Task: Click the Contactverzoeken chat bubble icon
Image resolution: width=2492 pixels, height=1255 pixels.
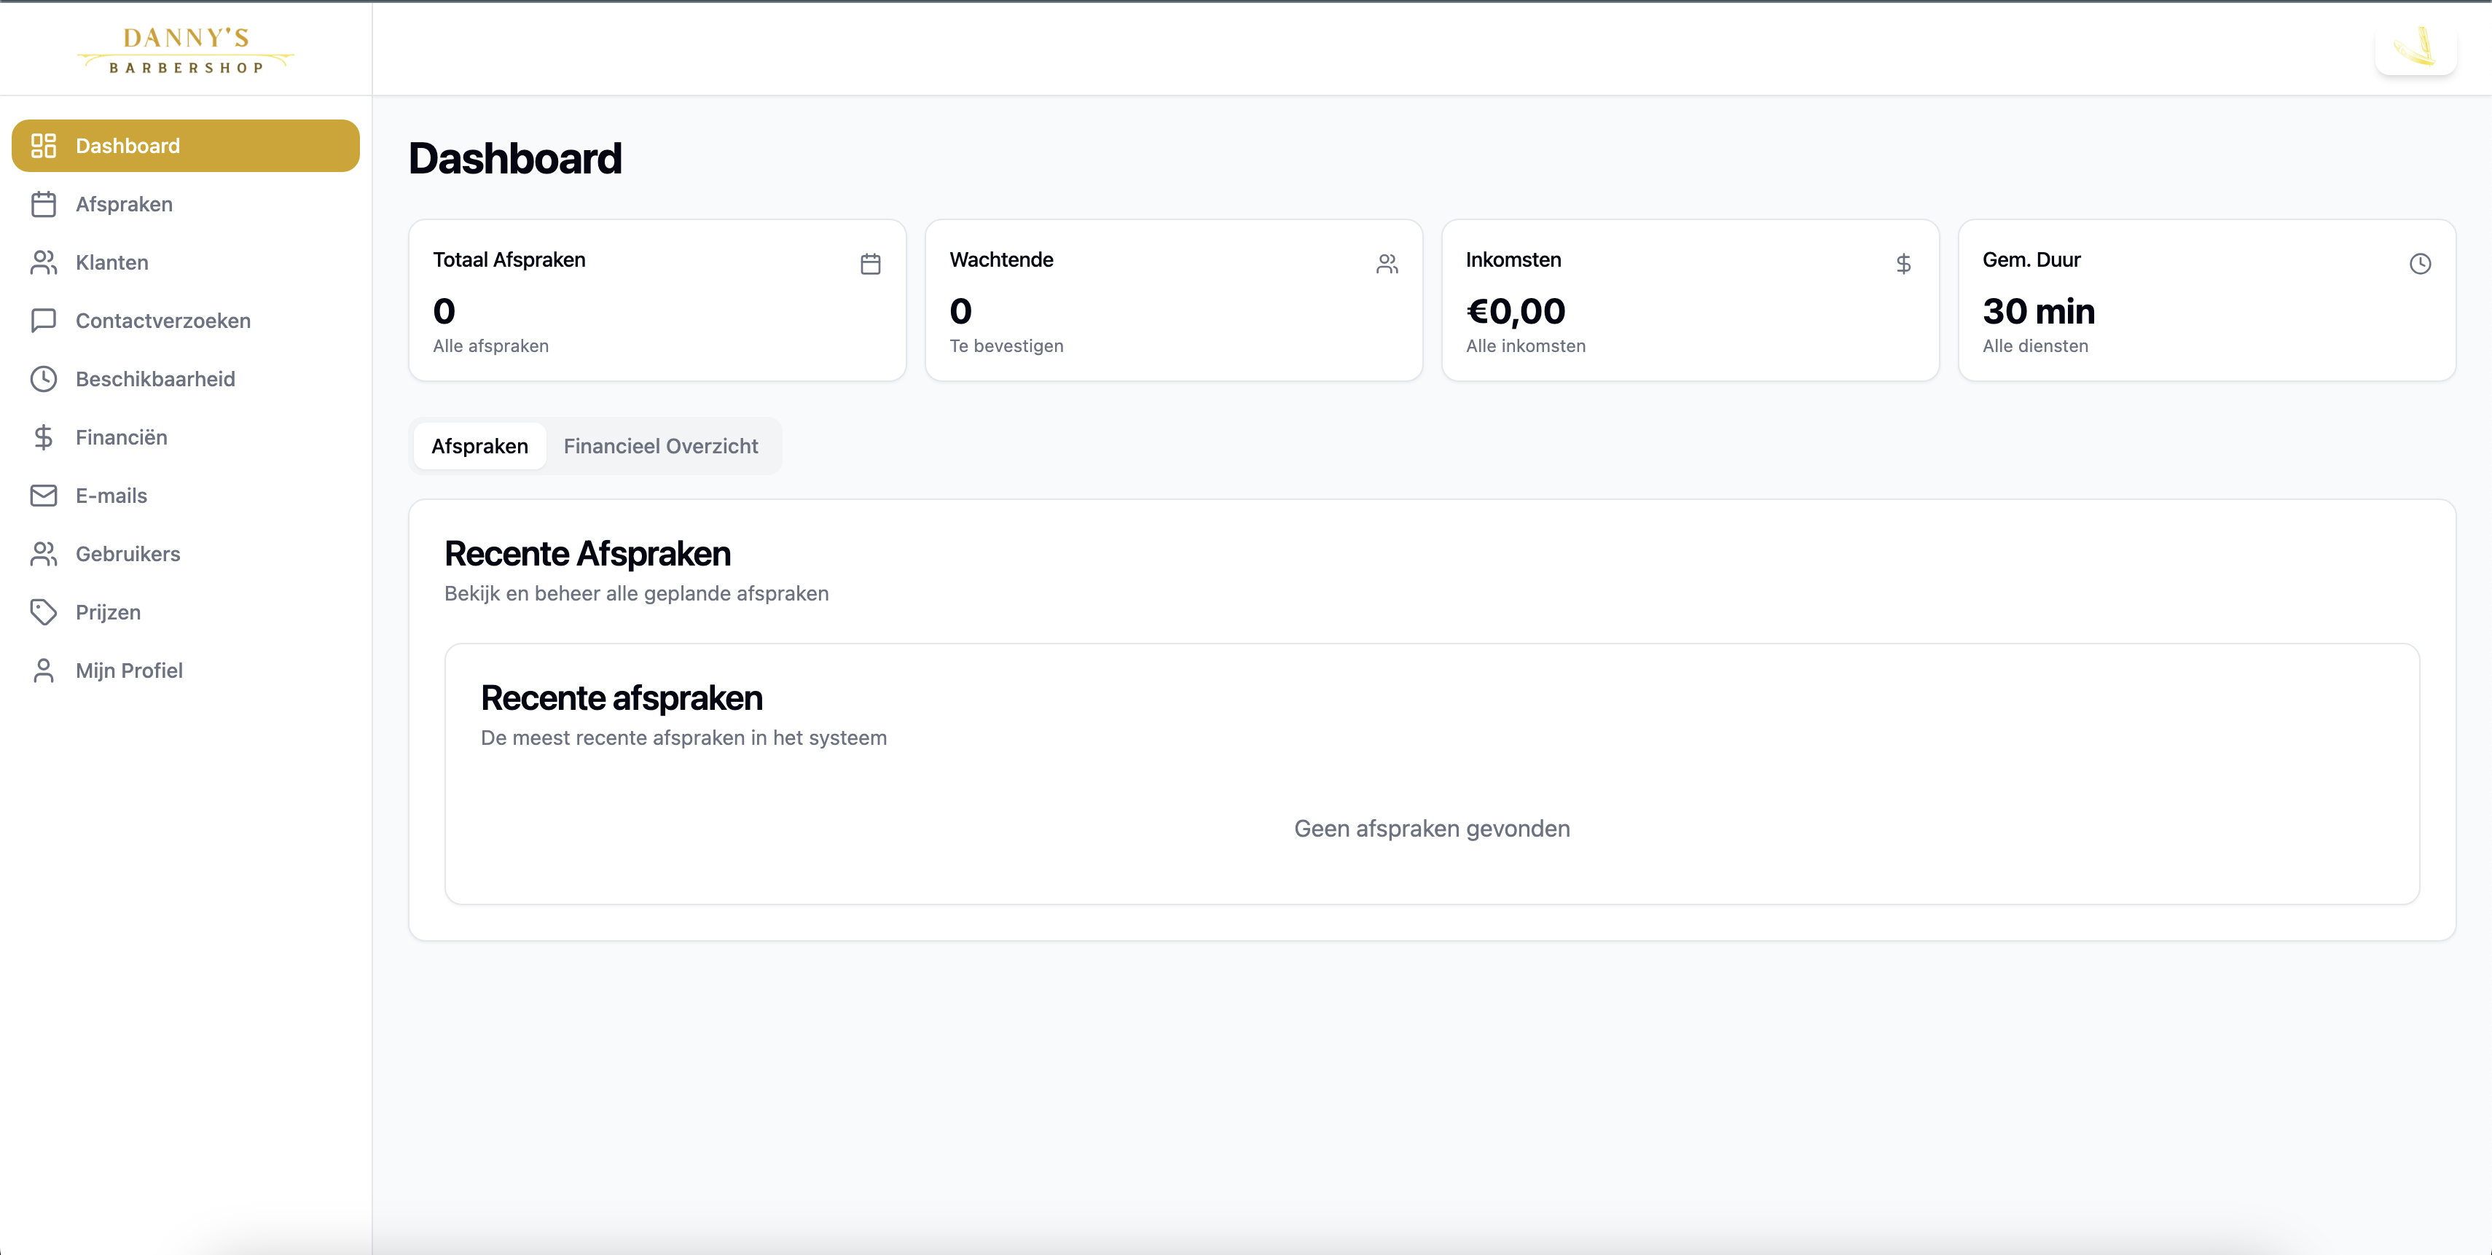Action: (x=44, y=320)
